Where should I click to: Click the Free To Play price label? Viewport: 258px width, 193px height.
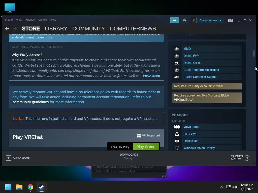tap(120, 147)
